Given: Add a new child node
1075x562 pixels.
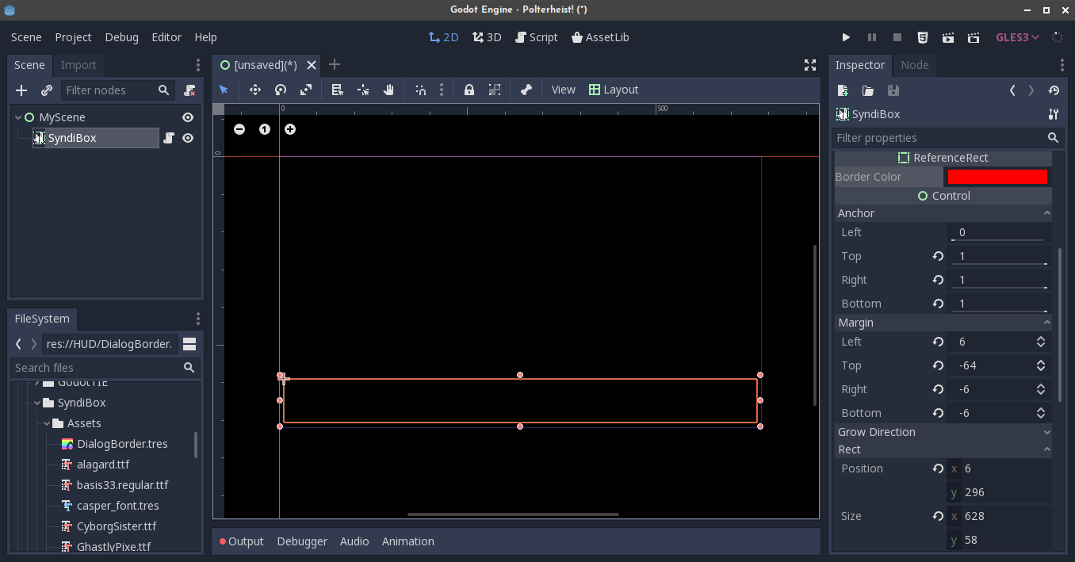Looking at the screenshot, I should click(21, 90).
